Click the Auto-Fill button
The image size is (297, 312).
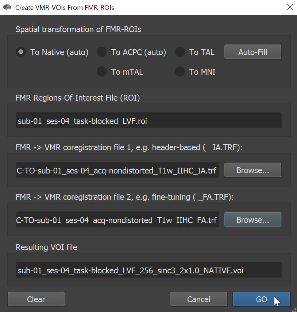click(253, 52)
